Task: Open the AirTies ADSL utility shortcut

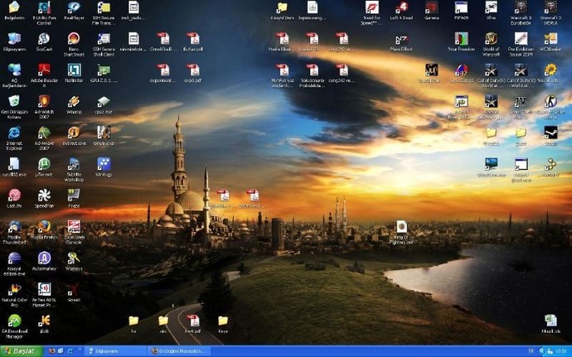Action: (44, 290)
